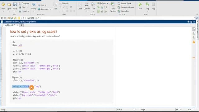The image size is (199, 112).
Task: Open the Normal text style dropdown
Action: point(64,3)
